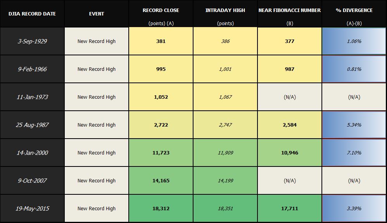
Task: Click the 14-Jan-2000 date cell
Action: (32, 153)
